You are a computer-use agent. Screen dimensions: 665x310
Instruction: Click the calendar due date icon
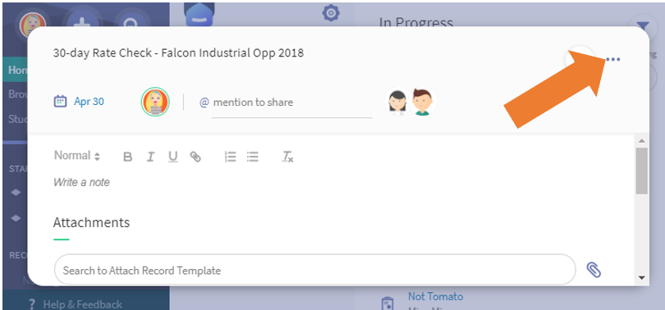coord(60,101)
